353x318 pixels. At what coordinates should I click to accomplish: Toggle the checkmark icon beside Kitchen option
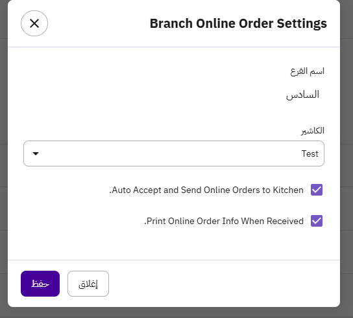point(317,190)
